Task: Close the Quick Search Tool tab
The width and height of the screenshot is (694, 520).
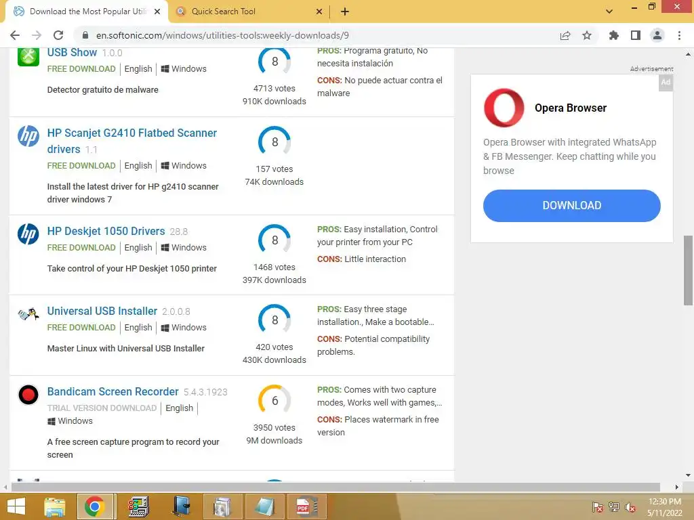Action: (319, 12)
